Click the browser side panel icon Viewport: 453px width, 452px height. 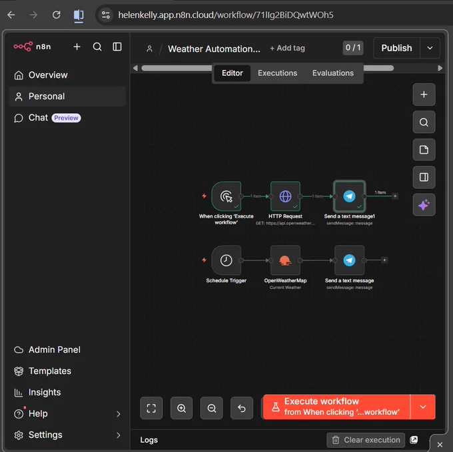[79, 15]
